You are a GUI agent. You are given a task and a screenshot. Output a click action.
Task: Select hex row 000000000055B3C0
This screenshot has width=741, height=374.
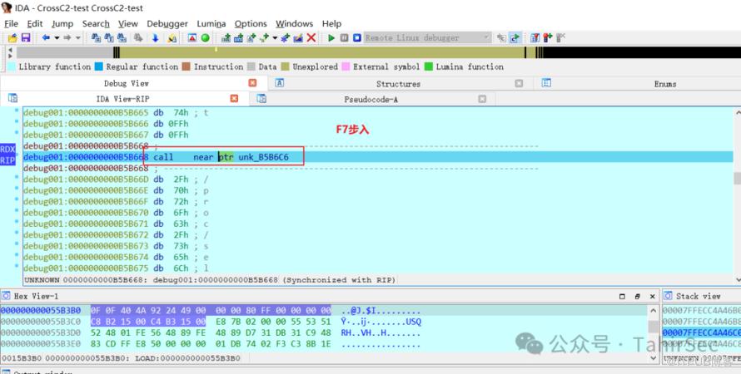coord(324,322)
